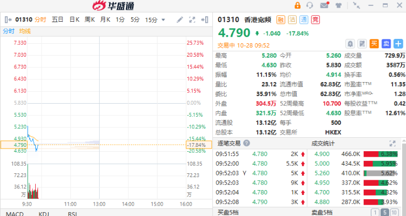Viewport: 406px width, 216px height.
Task: Click the MACD indicator button
Action: [x=15, y=213]
